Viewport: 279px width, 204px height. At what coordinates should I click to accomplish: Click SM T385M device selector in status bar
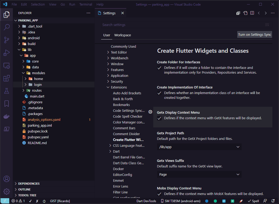coord(181,201)
